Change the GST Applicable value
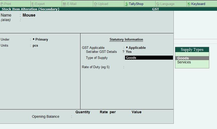 [137, 48]
